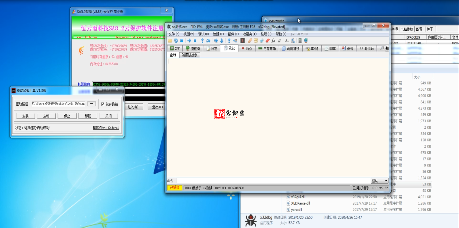Expand the 默认 command type dropdown
459x228 pixels.
[380, 181]
